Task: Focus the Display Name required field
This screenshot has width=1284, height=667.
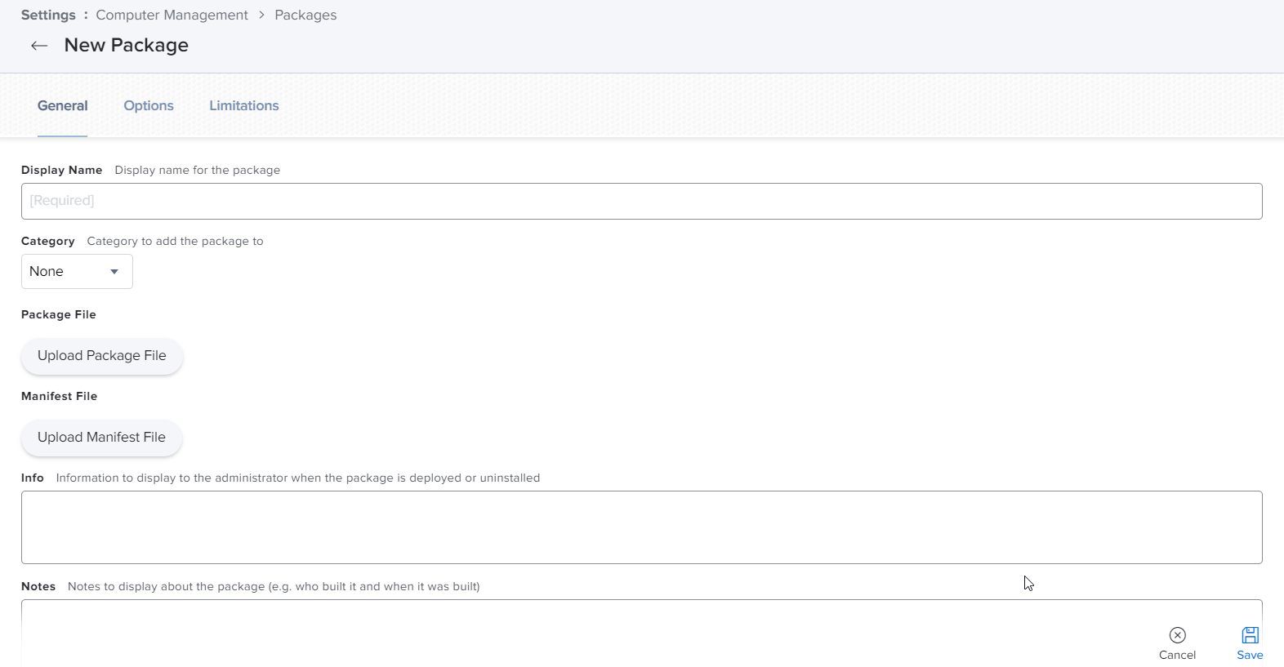Action: tap(641, 202)
